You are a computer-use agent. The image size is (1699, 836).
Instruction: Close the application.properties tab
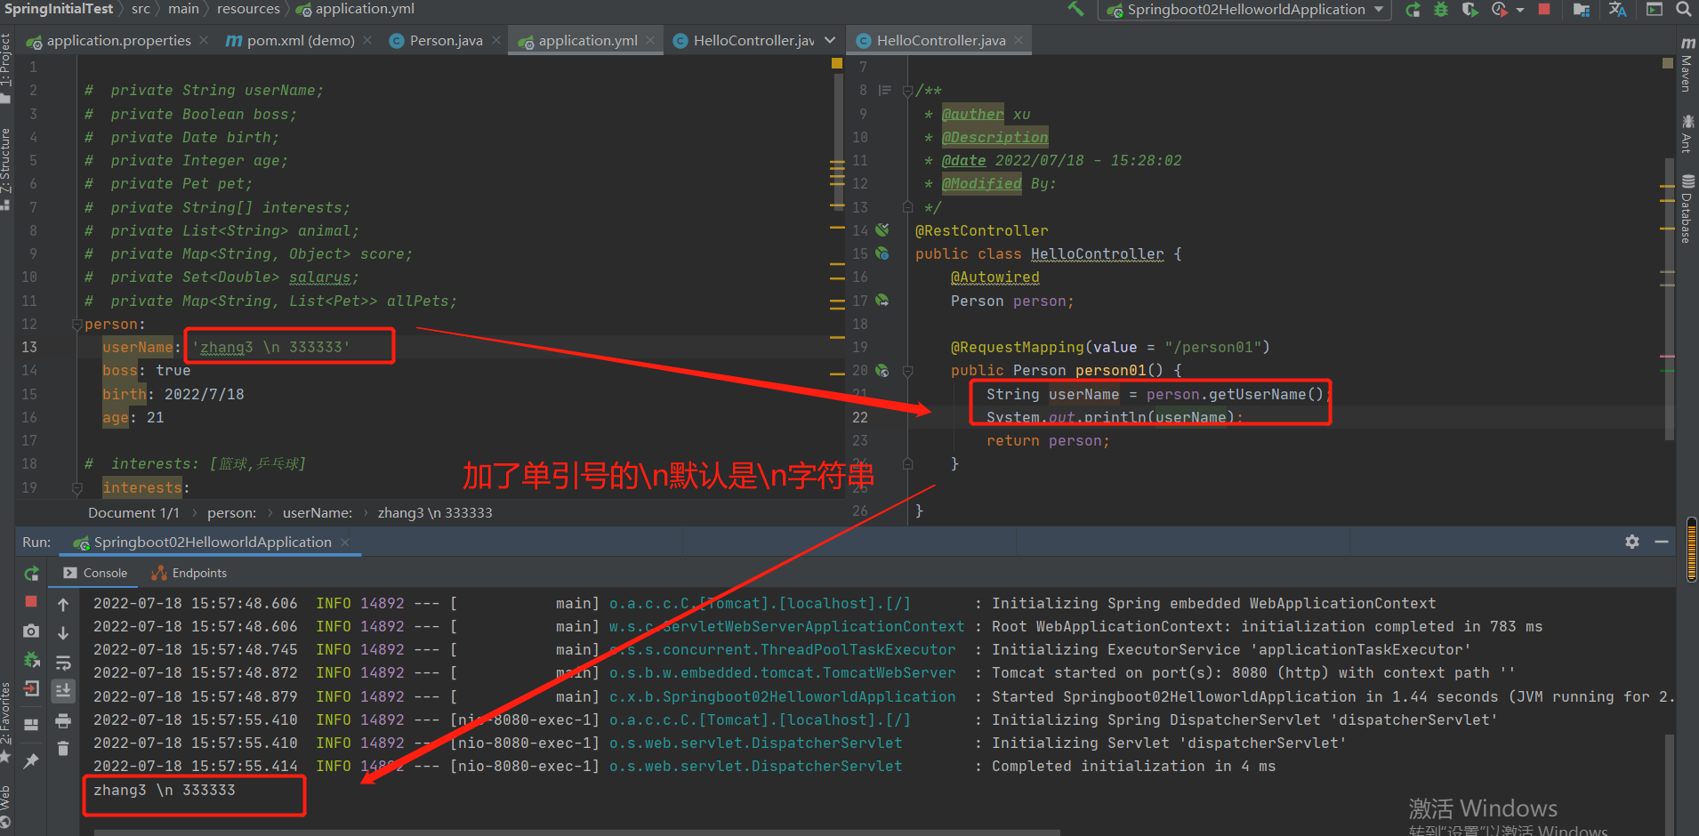click(x=204, y=40)
